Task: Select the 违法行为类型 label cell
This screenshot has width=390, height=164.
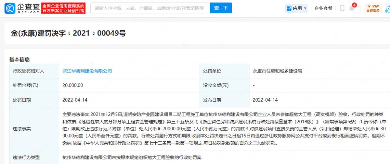Action: tap(34, 157)
